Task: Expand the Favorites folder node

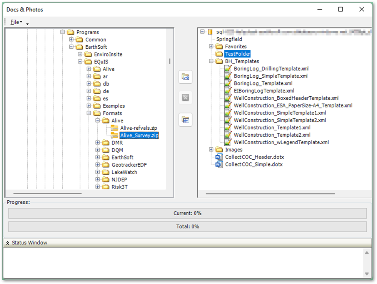Action: point(211,46)
